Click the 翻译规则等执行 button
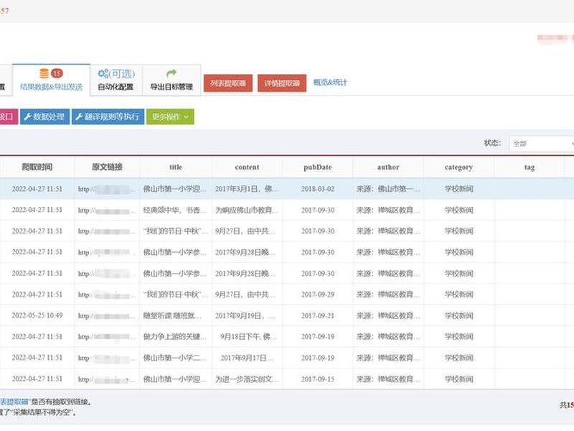The image size is (574, 431). [x=108, y=116]
